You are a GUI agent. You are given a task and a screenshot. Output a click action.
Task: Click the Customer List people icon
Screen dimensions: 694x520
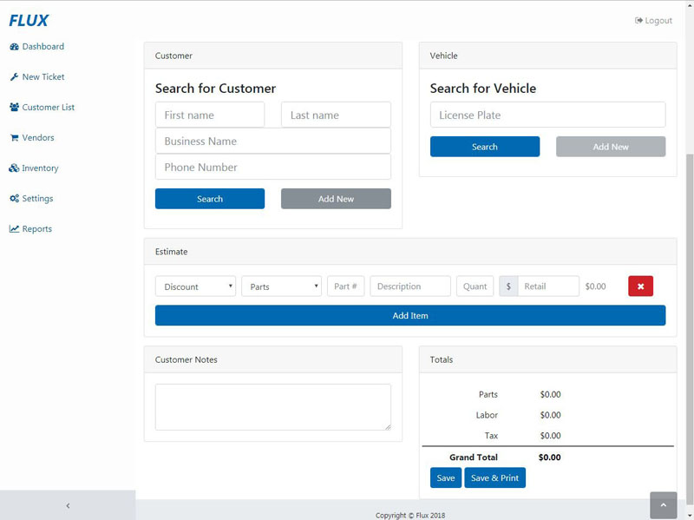[14, 108]
